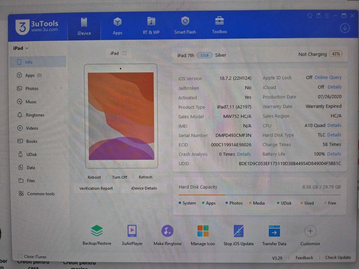Open the Verification Report

[96, 188]
